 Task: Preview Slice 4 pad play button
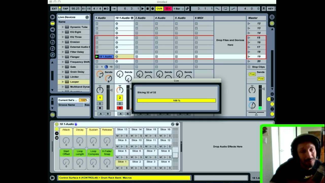pos(165,168)
